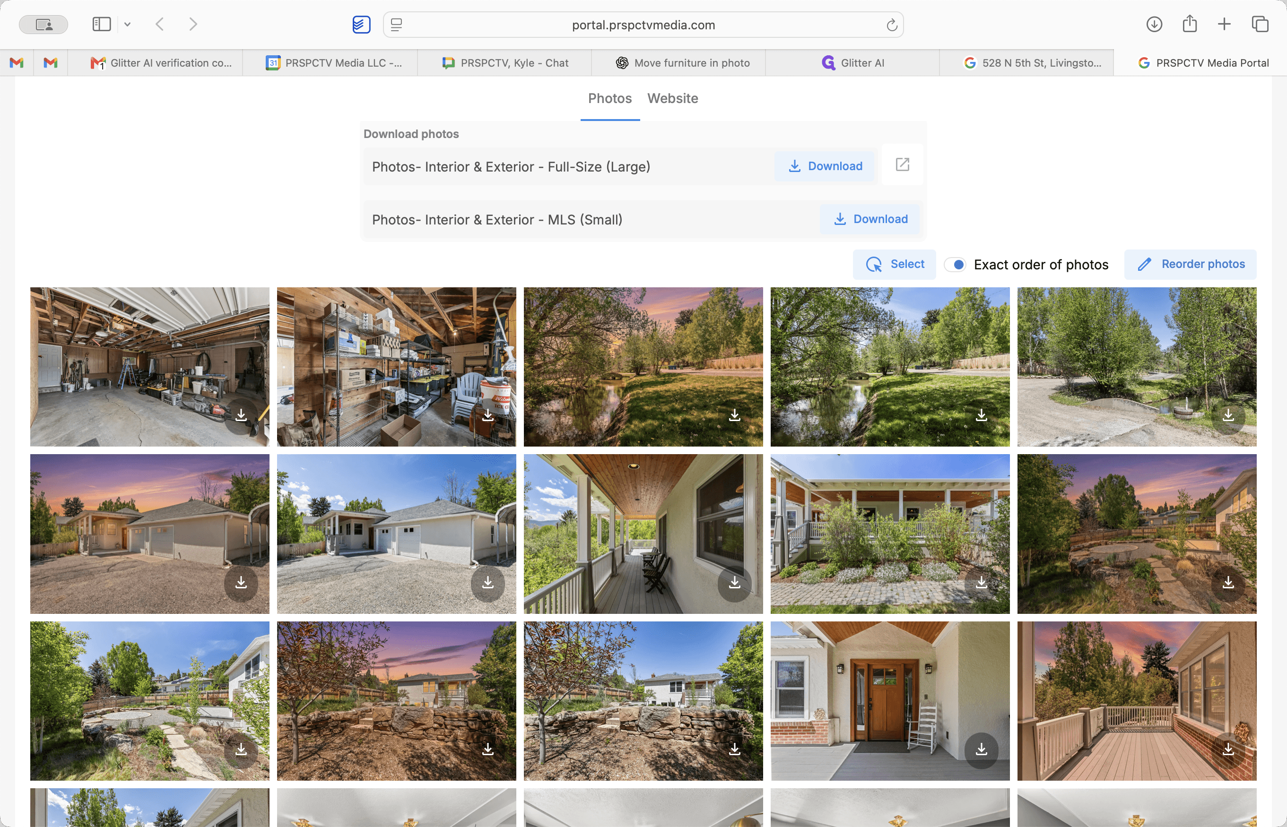This screenshot has width=1287, height=827.
Task: Select the Website page tab
Action: (672, 98)
